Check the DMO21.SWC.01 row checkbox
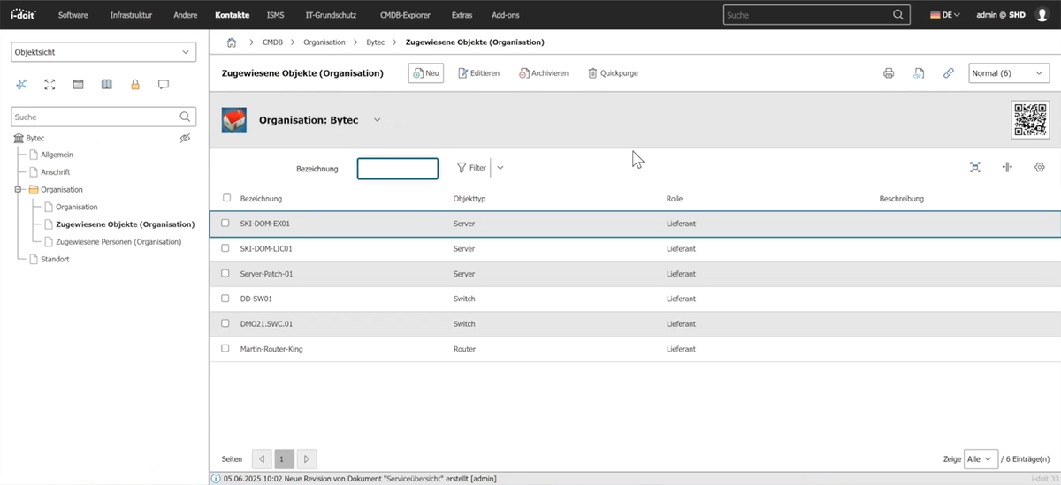This screenshot has height=485, width=1061. coord(225,323)
